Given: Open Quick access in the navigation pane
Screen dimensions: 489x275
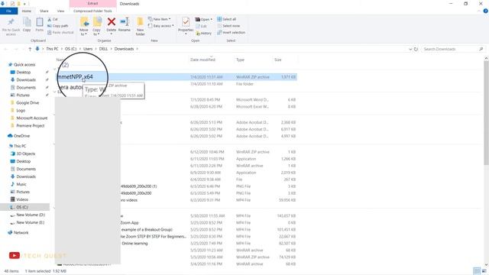Looking at the screenshot, I should coord(24,64).
